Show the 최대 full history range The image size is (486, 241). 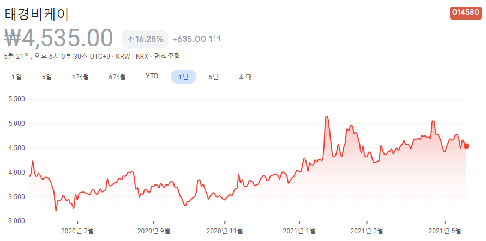(245, 77)
